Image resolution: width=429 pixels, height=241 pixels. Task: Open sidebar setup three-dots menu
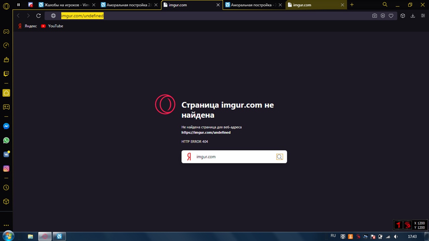(6, 225)
